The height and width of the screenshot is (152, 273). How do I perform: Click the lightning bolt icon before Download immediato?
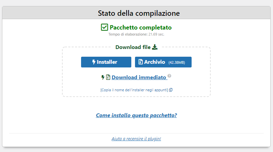[x=103, y=78]
